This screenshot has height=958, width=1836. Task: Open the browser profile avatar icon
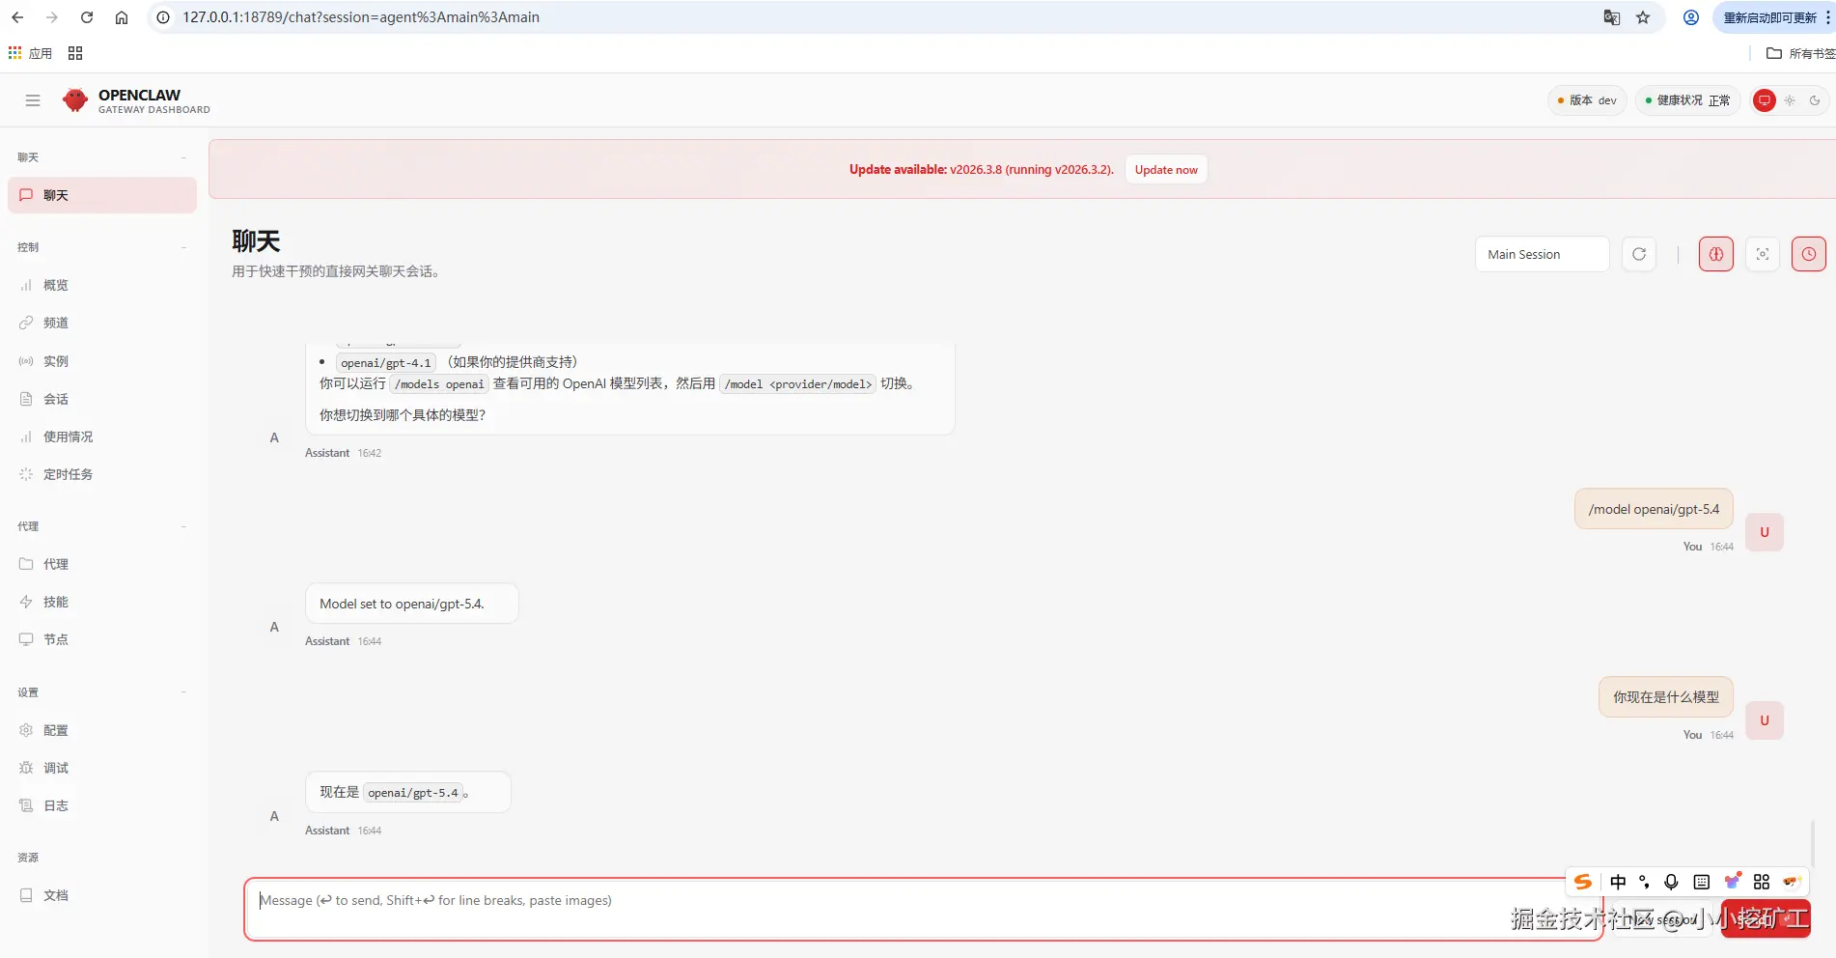pyautogui.click(x=1691, y=17)
